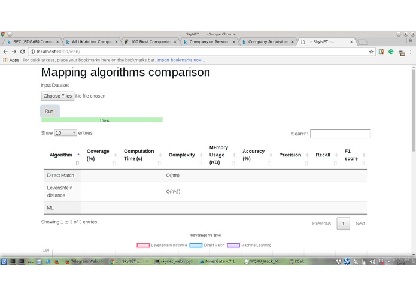
Task: Switch to the Company or Person tab
Action: coord(208,42)
